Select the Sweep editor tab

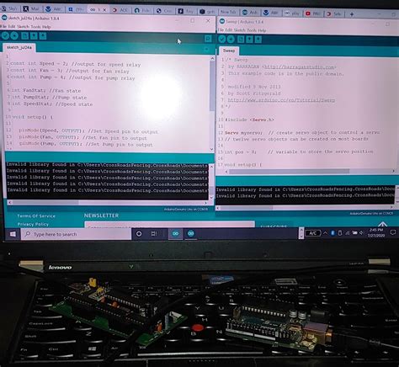229,51
